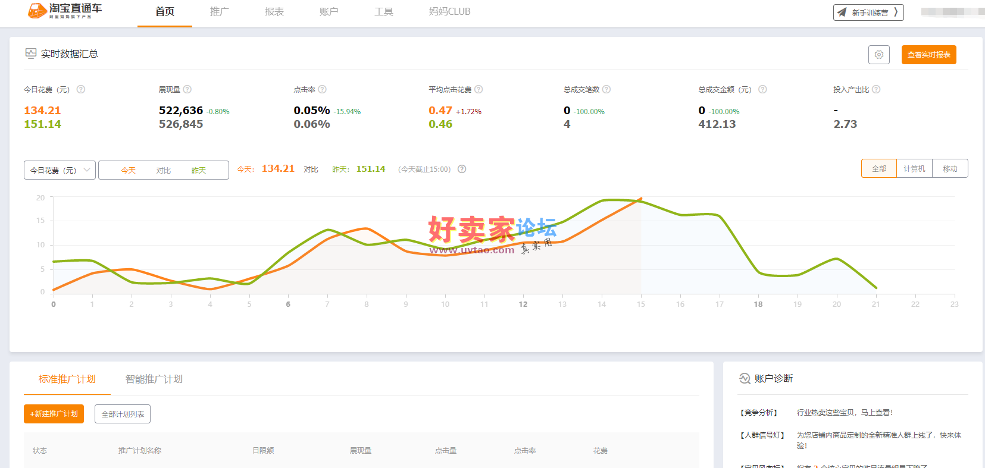The height and width of the screenshot is (468, 985).
Task: Click the help icon next to 平均点击花费
Action: click(479, 89)
